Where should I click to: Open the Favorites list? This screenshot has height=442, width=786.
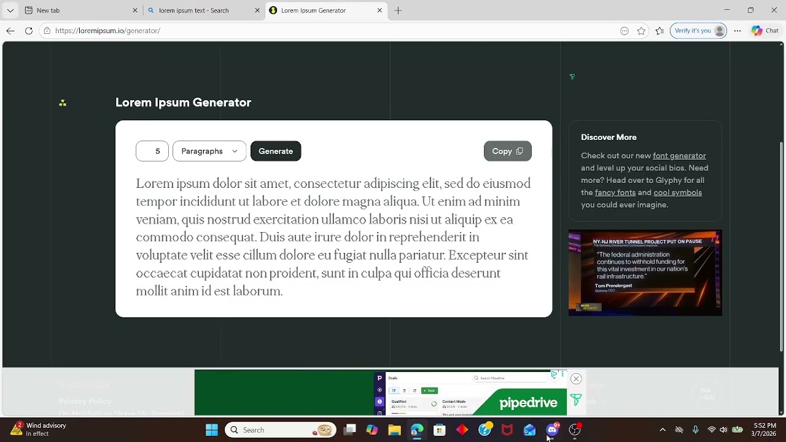(660, 31)
